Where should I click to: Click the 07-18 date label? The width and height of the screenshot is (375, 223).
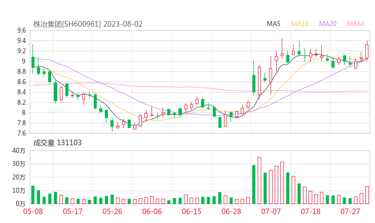(311, 211)
